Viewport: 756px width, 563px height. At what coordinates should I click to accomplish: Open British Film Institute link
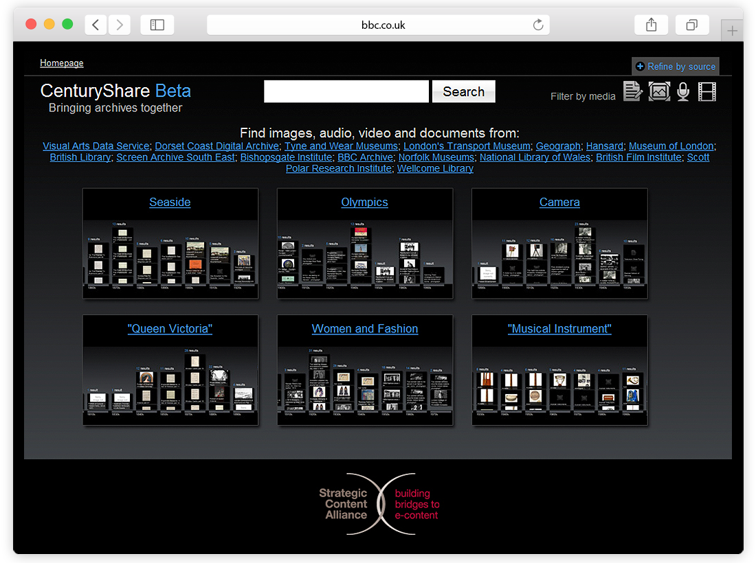(639, 157)
